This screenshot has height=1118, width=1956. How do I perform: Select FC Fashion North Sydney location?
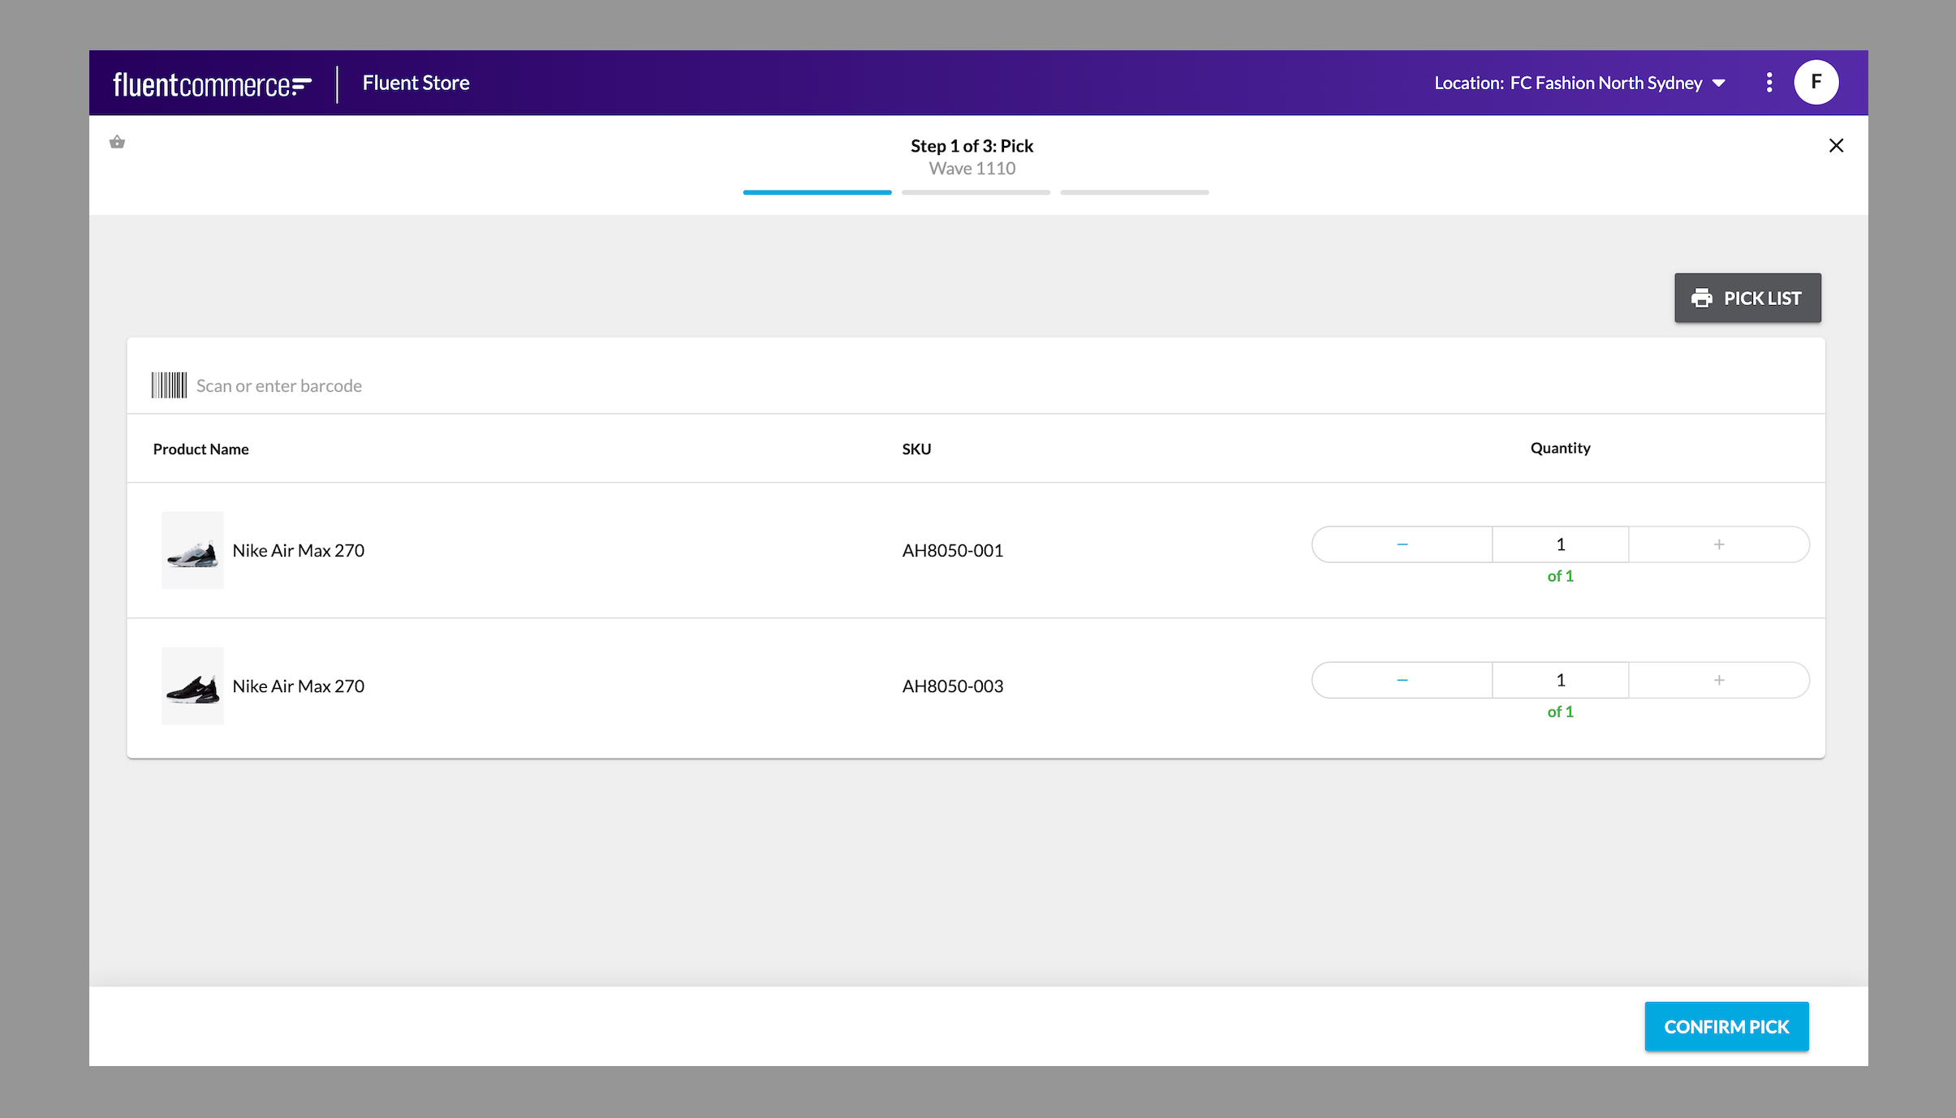(1605, 84)
